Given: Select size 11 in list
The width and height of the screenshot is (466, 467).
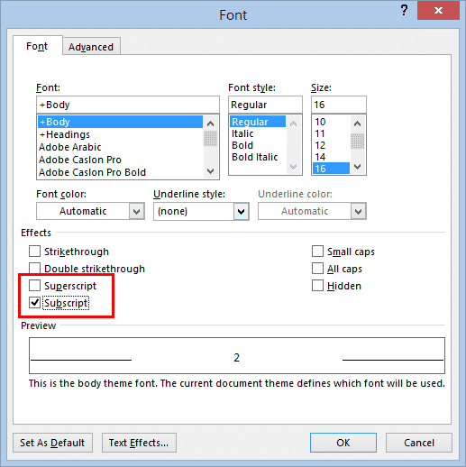Looking at the screenshot, I should click(331, 133).
